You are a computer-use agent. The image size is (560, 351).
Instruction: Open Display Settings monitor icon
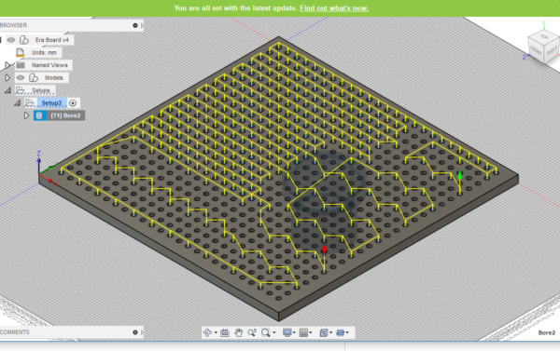click(x=287, y=332)
